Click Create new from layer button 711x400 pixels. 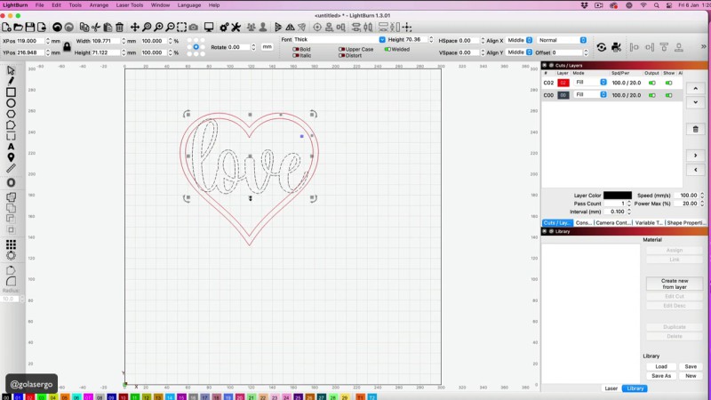[x=675, y=284]
